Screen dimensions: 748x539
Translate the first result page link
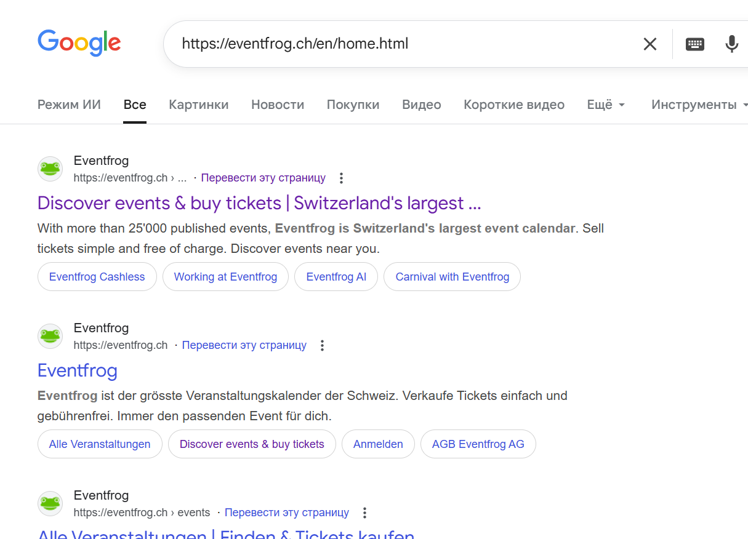(263, 178)
